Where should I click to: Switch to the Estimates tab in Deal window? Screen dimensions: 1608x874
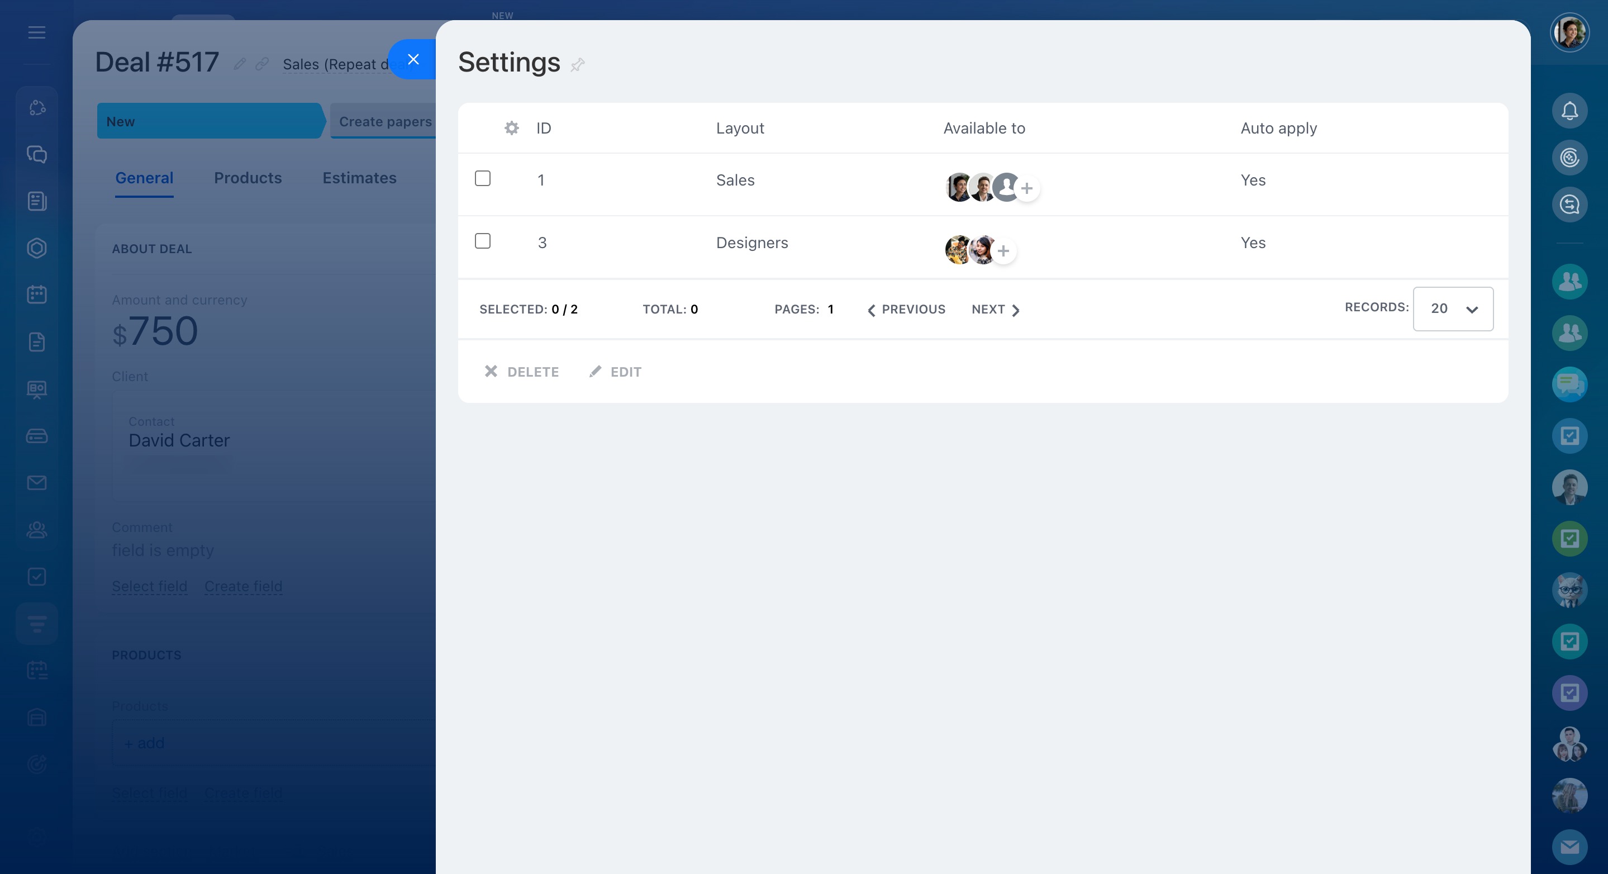(359, 178)
